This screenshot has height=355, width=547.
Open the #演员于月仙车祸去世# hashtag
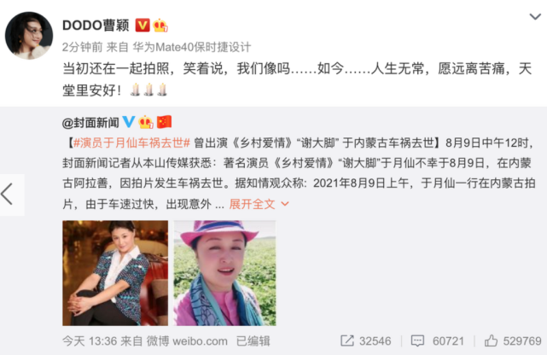(131, 143)
